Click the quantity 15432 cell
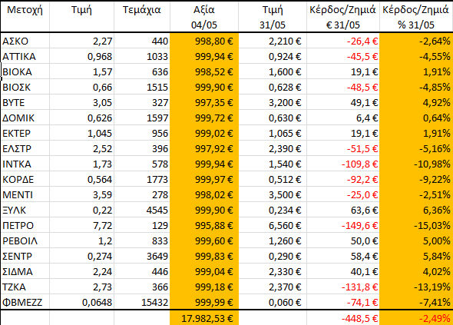 [x=142, y=302]
